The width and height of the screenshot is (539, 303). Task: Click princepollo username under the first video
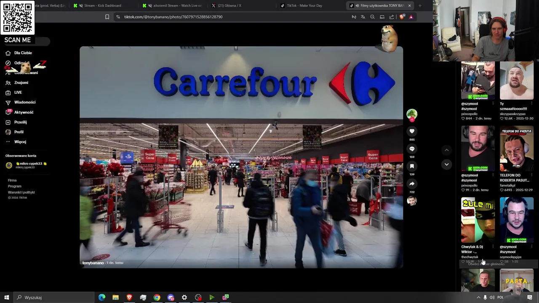coord(469,114)
